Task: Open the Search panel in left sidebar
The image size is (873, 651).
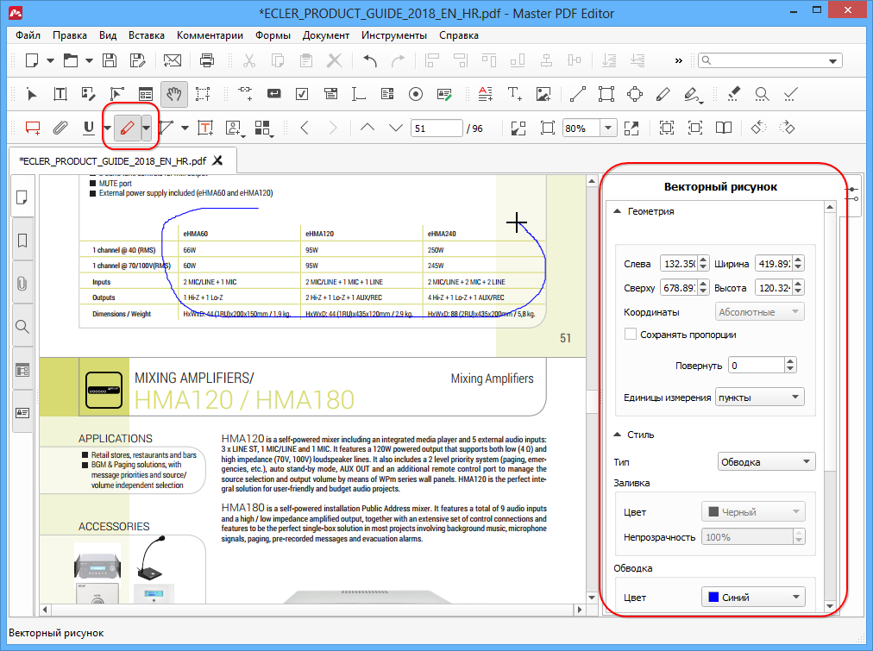Action: click(22, 327)
